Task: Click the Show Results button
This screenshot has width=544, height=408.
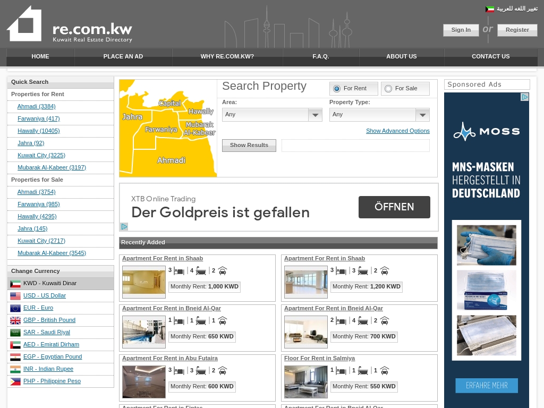Action: [x=249, y=146]
